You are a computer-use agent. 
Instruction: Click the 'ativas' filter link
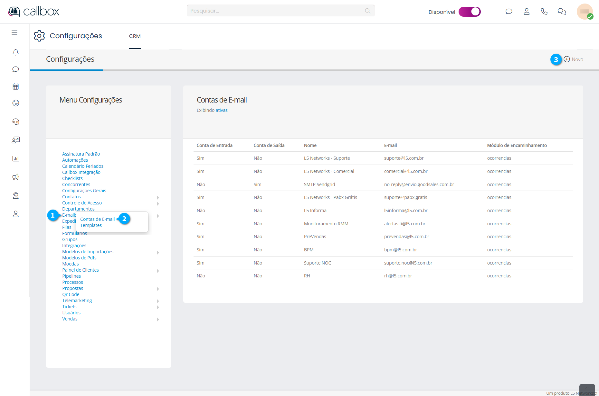222,110
